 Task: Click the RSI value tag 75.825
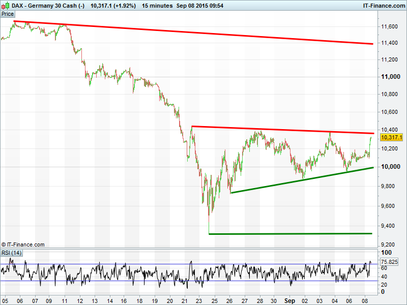(x=389, y=262)
